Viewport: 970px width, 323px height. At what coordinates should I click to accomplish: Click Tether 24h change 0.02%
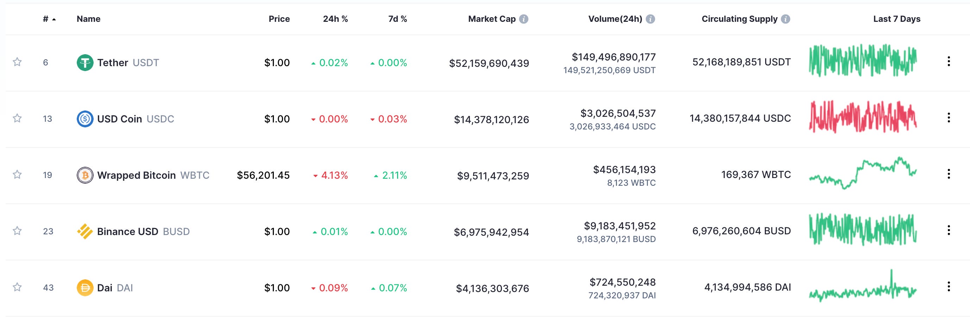[x=329, y=63]
